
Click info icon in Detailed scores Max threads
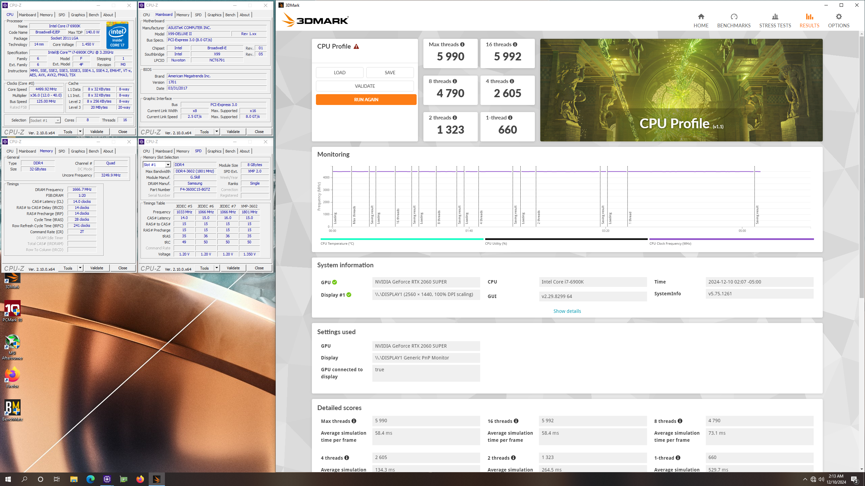[354, 421]
